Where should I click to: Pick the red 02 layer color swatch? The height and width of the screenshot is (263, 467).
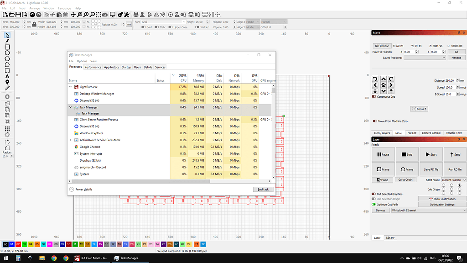(x=18, y=244)
